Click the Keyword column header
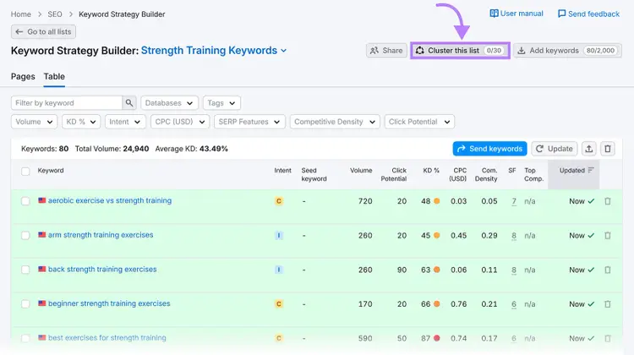634x355 pixels. pyautogui.click(x=51, y=171)
